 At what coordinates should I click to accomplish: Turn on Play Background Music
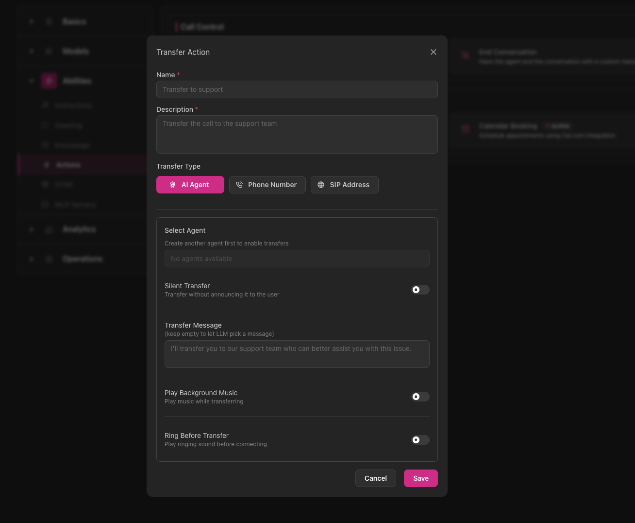tap(420, 397)
